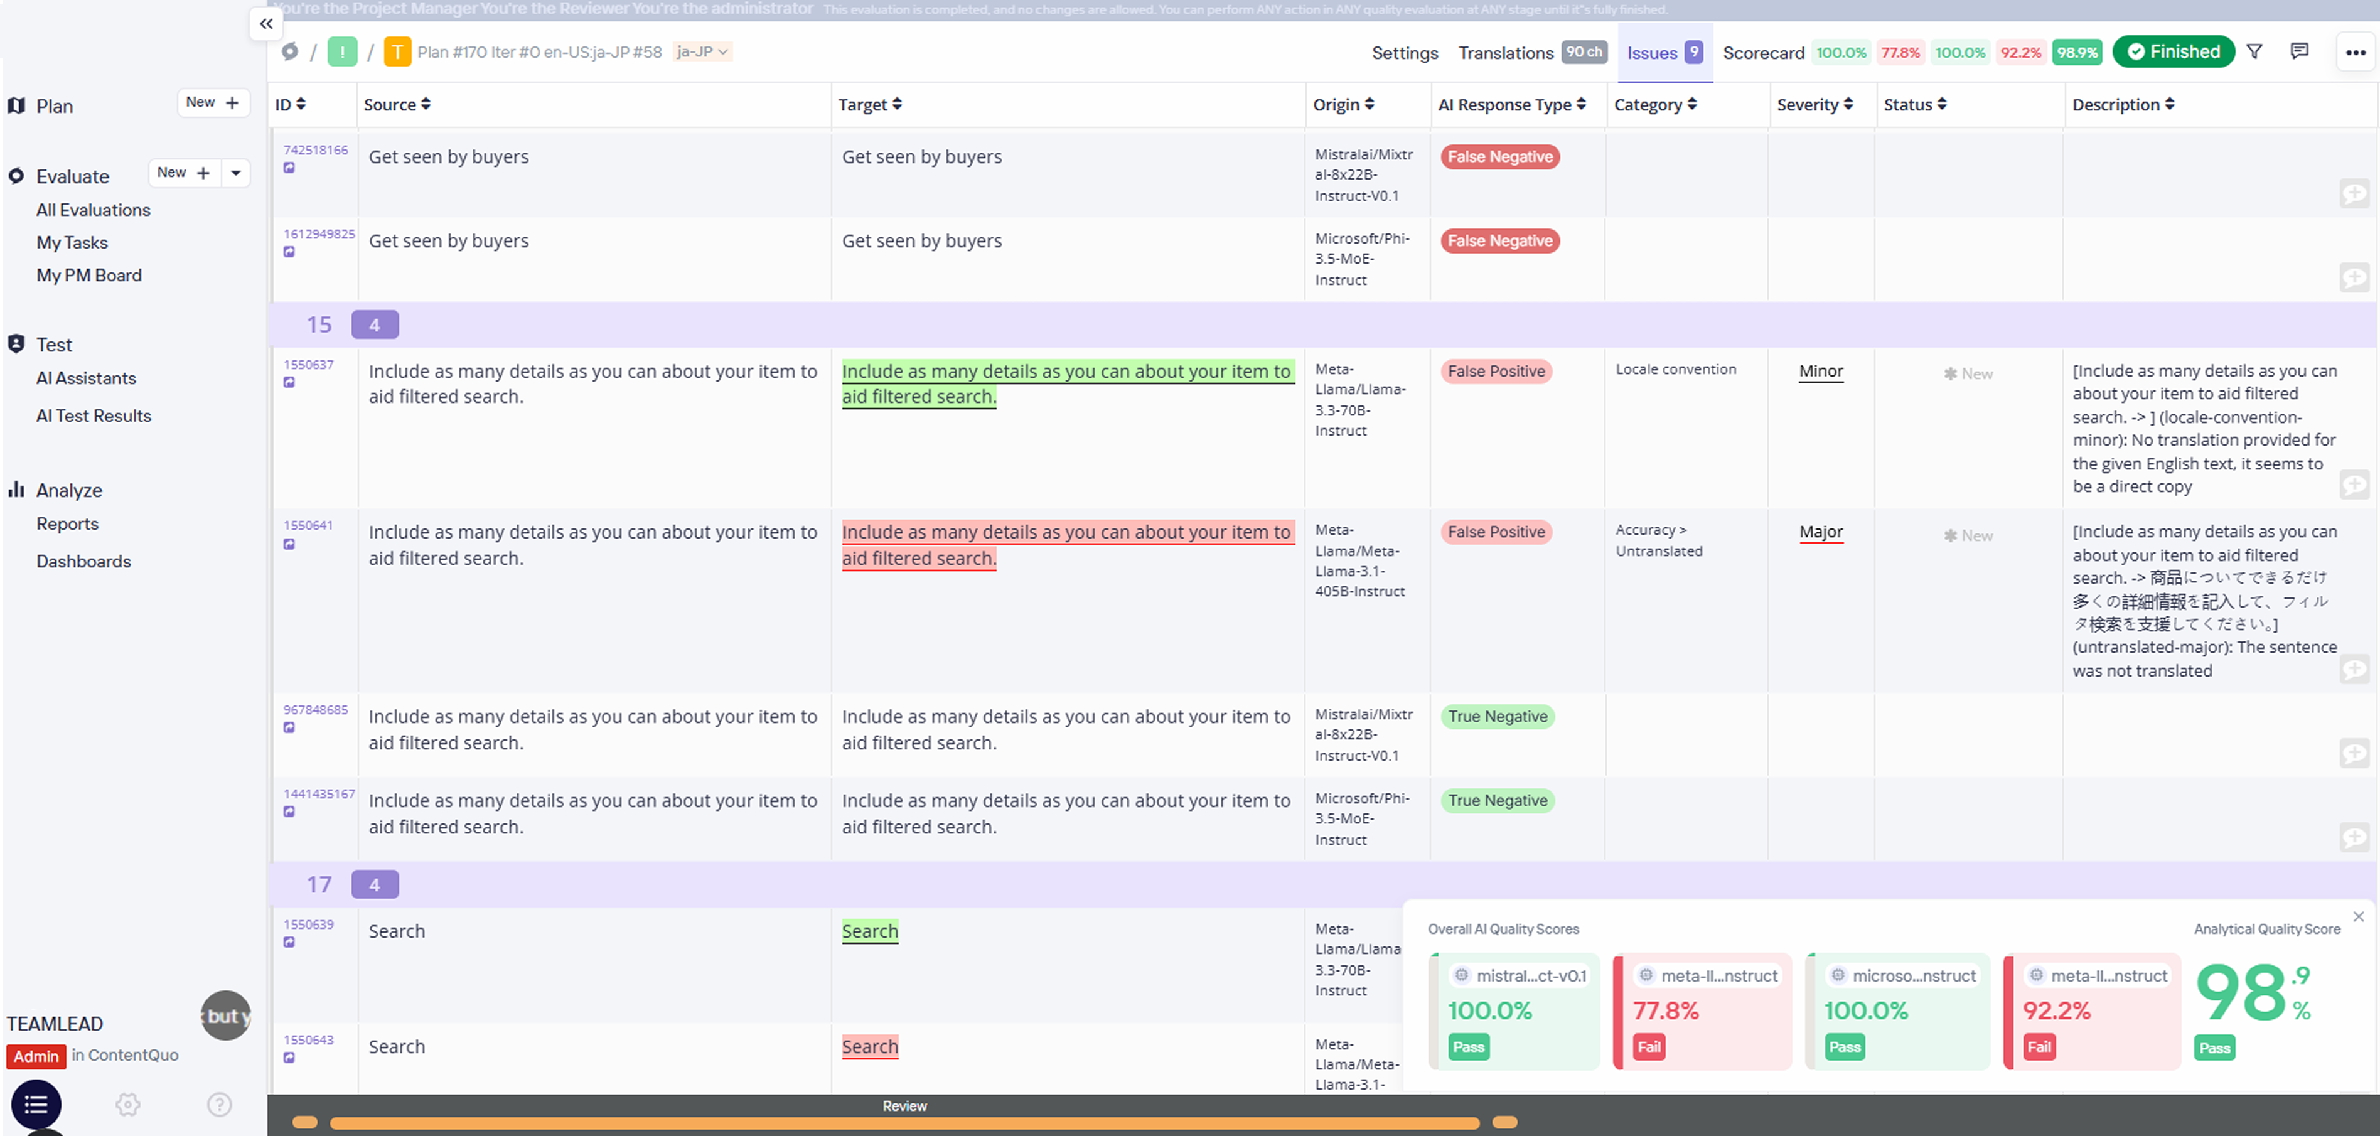Switch to the Scorecard tab

1763,53
